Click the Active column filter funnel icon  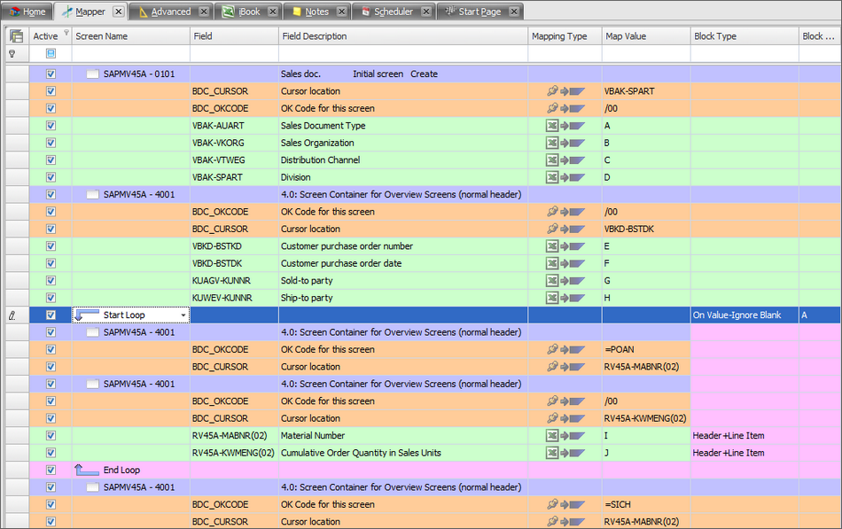(x=66, y=34)
